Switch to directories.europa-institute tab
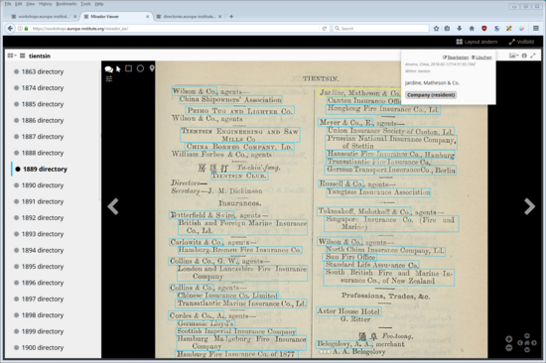The image size is (546, 363). coord(189,16)
